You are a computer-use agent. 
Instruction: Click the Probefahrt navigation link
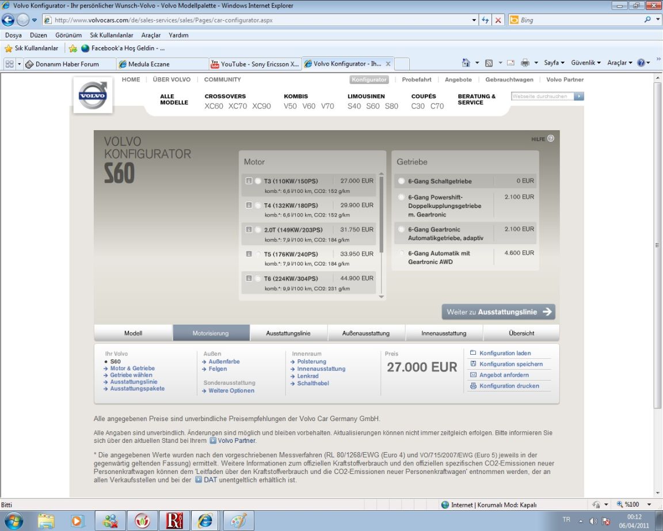tap(417, 79)
